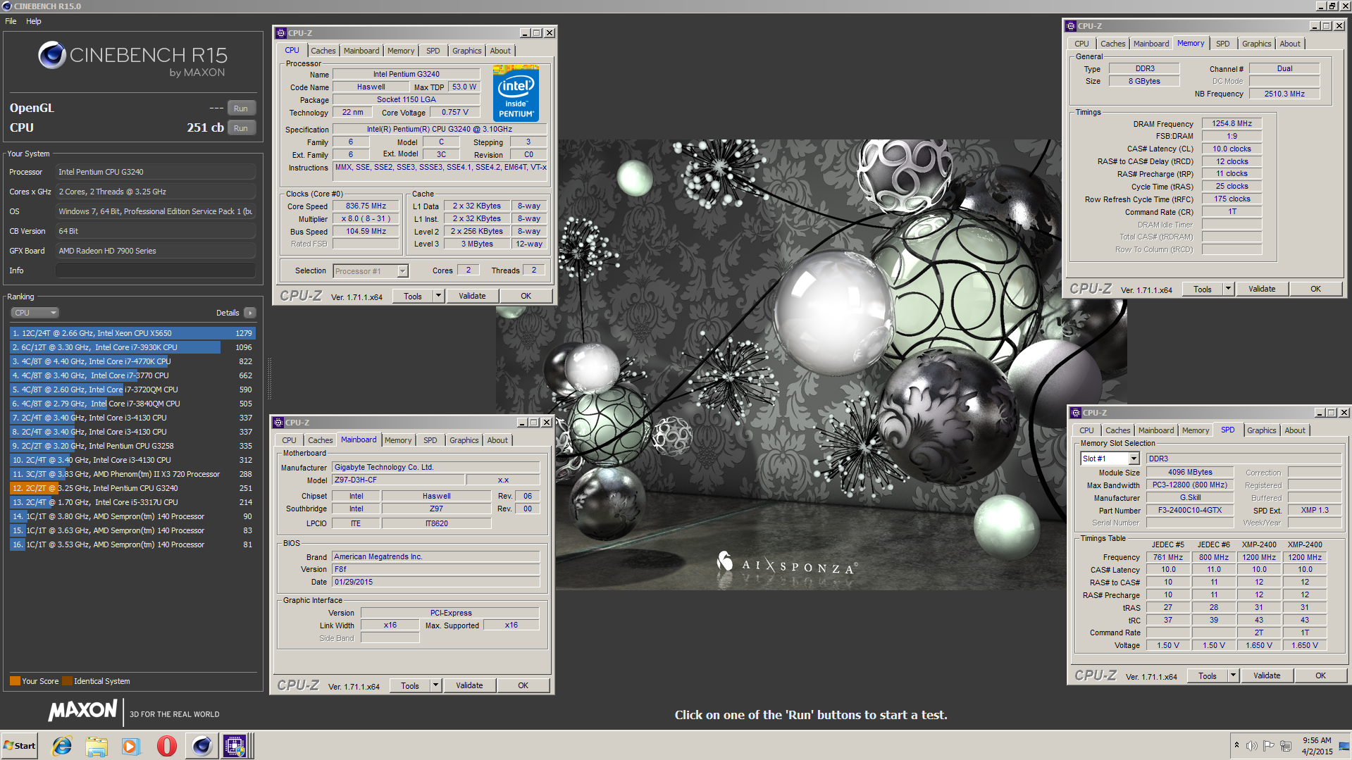Image resolution: width=1352 pixels, height=760 pixels.
Task: Click the Z97-D3H-CF model field
Action: (398, 480)
